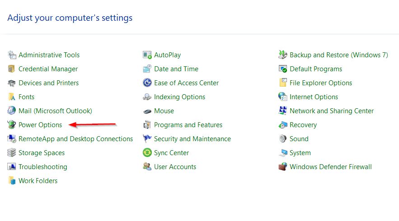Click the Windows Defender Firewall brick icon
Image resolution: width=399 pixels, height=221 pixels.
click(x=283, y=166)
